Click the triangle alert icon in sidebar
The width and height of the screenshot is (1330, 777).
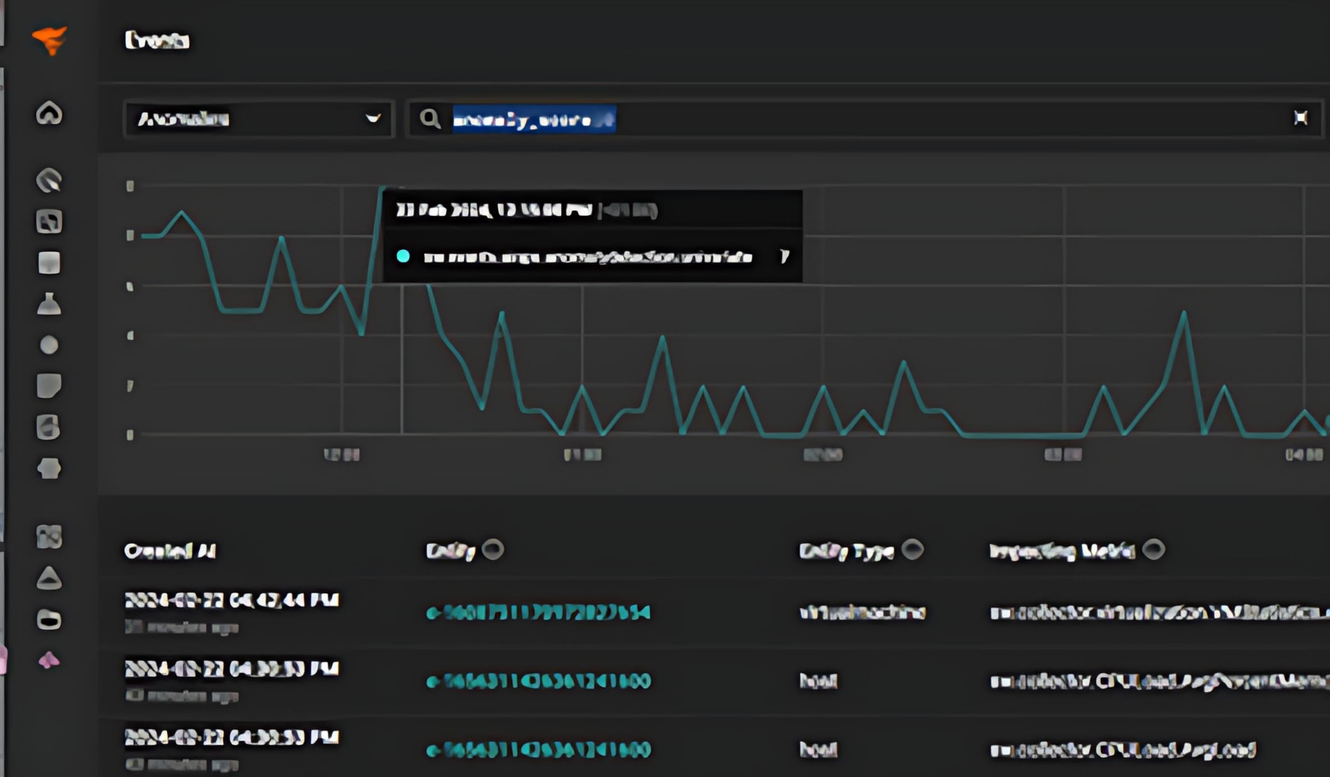[x=49, y=578]
